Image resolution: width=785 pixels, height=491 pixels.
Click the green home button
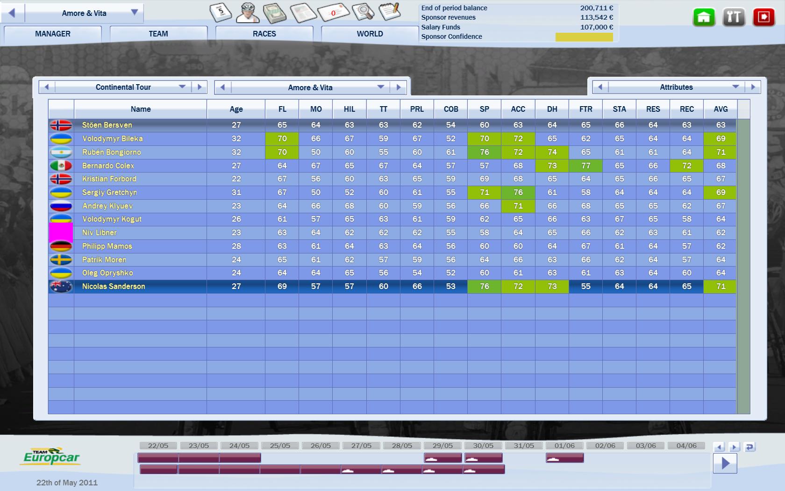(704, 17)
